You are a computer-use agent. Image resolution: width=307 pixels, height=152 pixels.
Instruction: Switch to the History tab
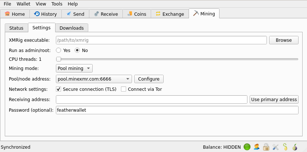click(x=46, y=14)
